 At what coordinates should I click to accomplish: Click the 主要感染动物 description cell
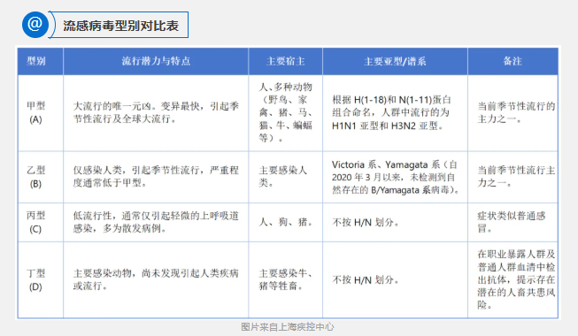(156, 279)
